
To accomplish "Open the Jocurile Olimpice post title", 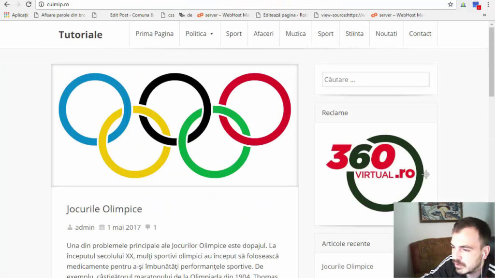I will 104,209.
